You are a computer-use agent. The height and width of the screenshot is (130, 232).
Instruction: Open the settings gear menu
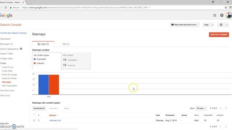(221, 25)
